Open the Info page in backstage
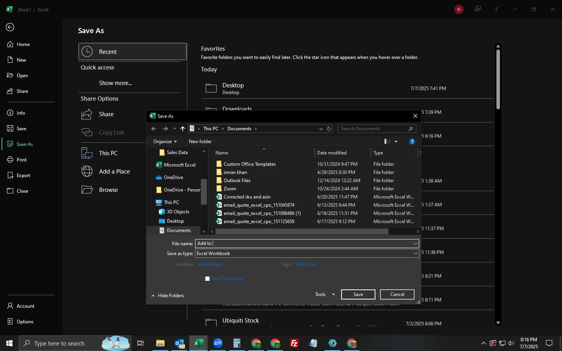This screenshot has width=562, height=351. (21, 113)
